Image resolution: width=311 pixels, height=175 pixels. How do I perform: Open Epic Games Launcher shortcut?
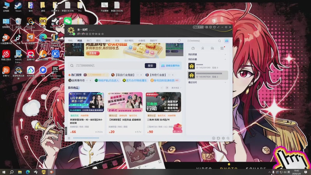coord(55,73)
